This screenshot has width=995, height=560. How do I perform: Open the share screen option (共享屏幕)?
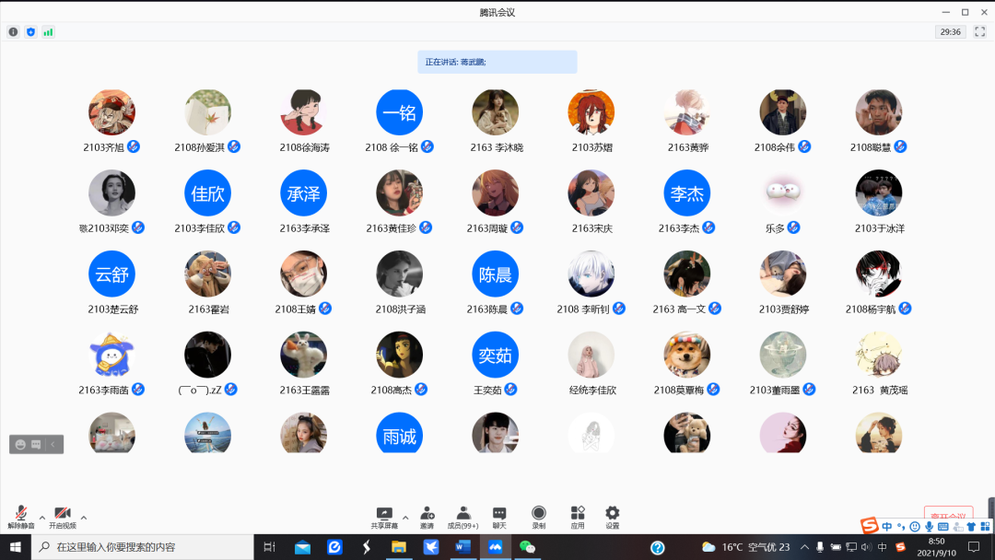tap(384, 514)
